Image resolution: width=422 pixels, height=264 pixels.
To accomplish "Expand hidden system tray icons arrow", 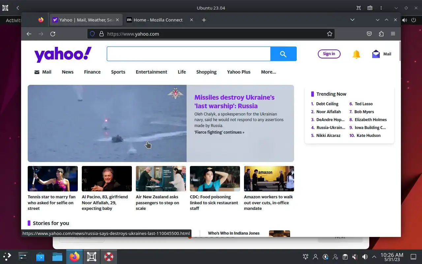I will click(x=374, y=257).
